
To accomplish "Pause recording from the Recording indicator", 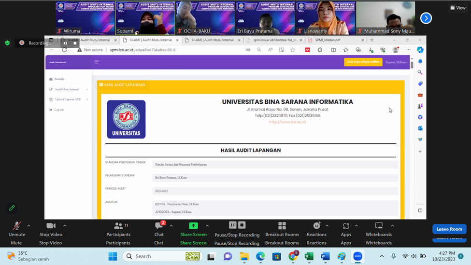I will 65,43.
